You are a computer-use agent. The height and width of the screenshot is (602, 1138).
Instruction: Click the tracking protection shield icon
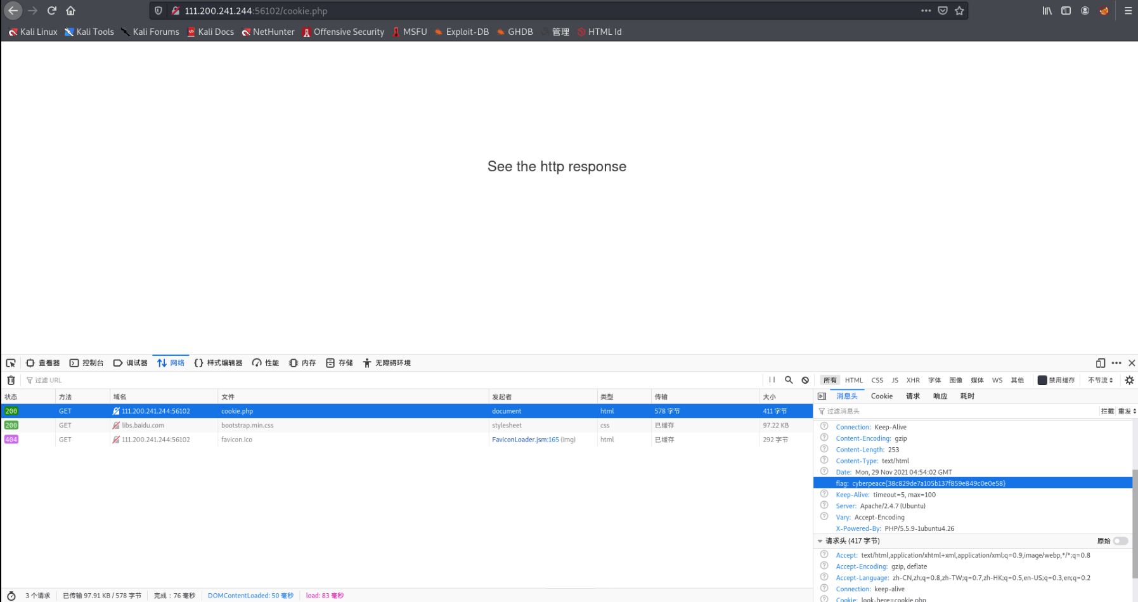click(x=158, y=11)
